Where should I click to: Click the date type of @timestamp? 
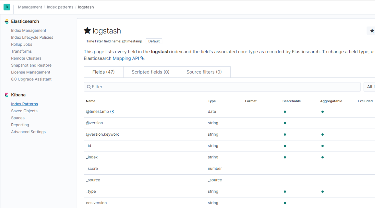(x=212, y=112)
